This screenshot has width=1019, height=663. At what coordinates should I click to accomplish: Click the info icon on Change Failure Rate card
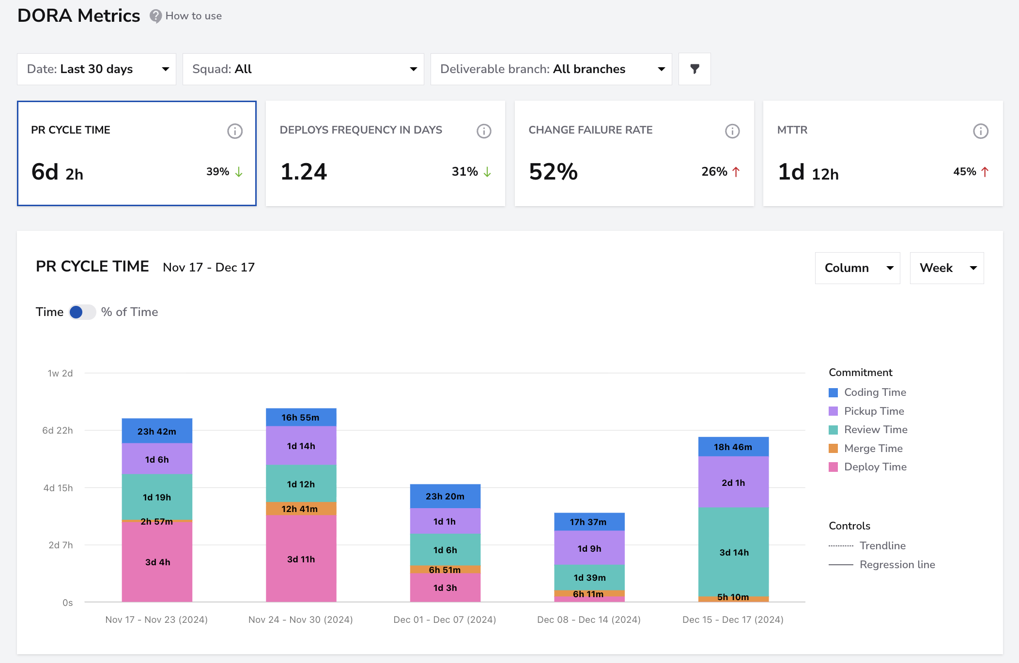[x=732, y=131]
